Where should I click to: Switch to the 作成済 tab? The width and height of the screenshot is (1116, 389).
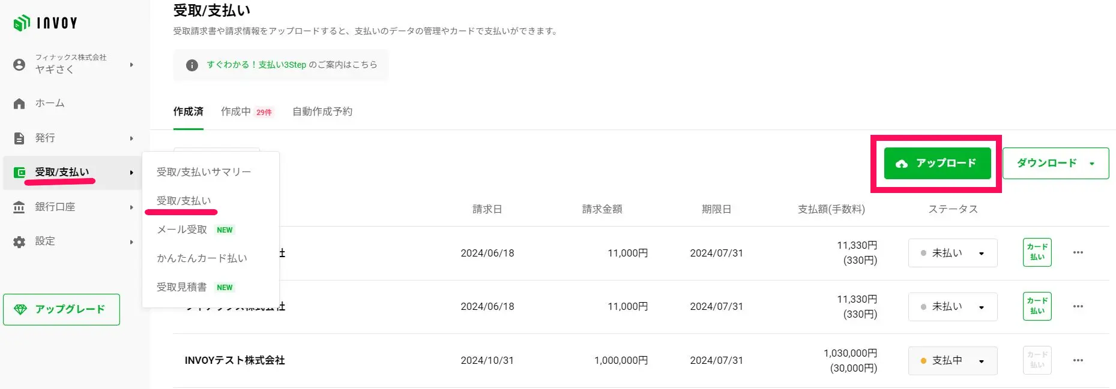pos(189,111)
